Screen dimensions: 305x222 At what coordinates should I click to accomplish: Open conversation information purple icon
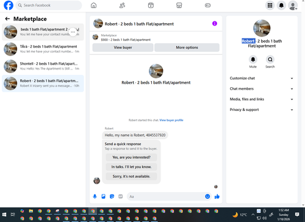[215, 24]
